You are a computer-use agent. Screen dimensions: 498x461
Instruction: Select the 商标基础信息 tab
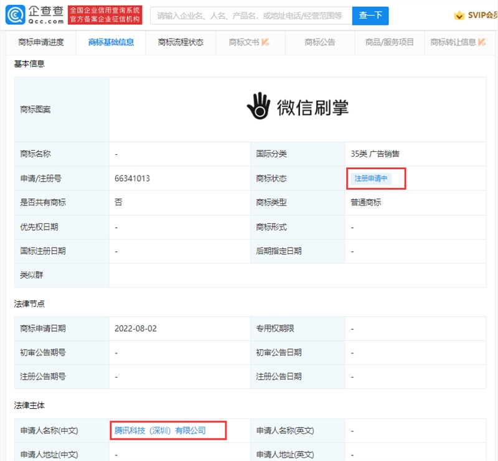[x=111, y=42]
